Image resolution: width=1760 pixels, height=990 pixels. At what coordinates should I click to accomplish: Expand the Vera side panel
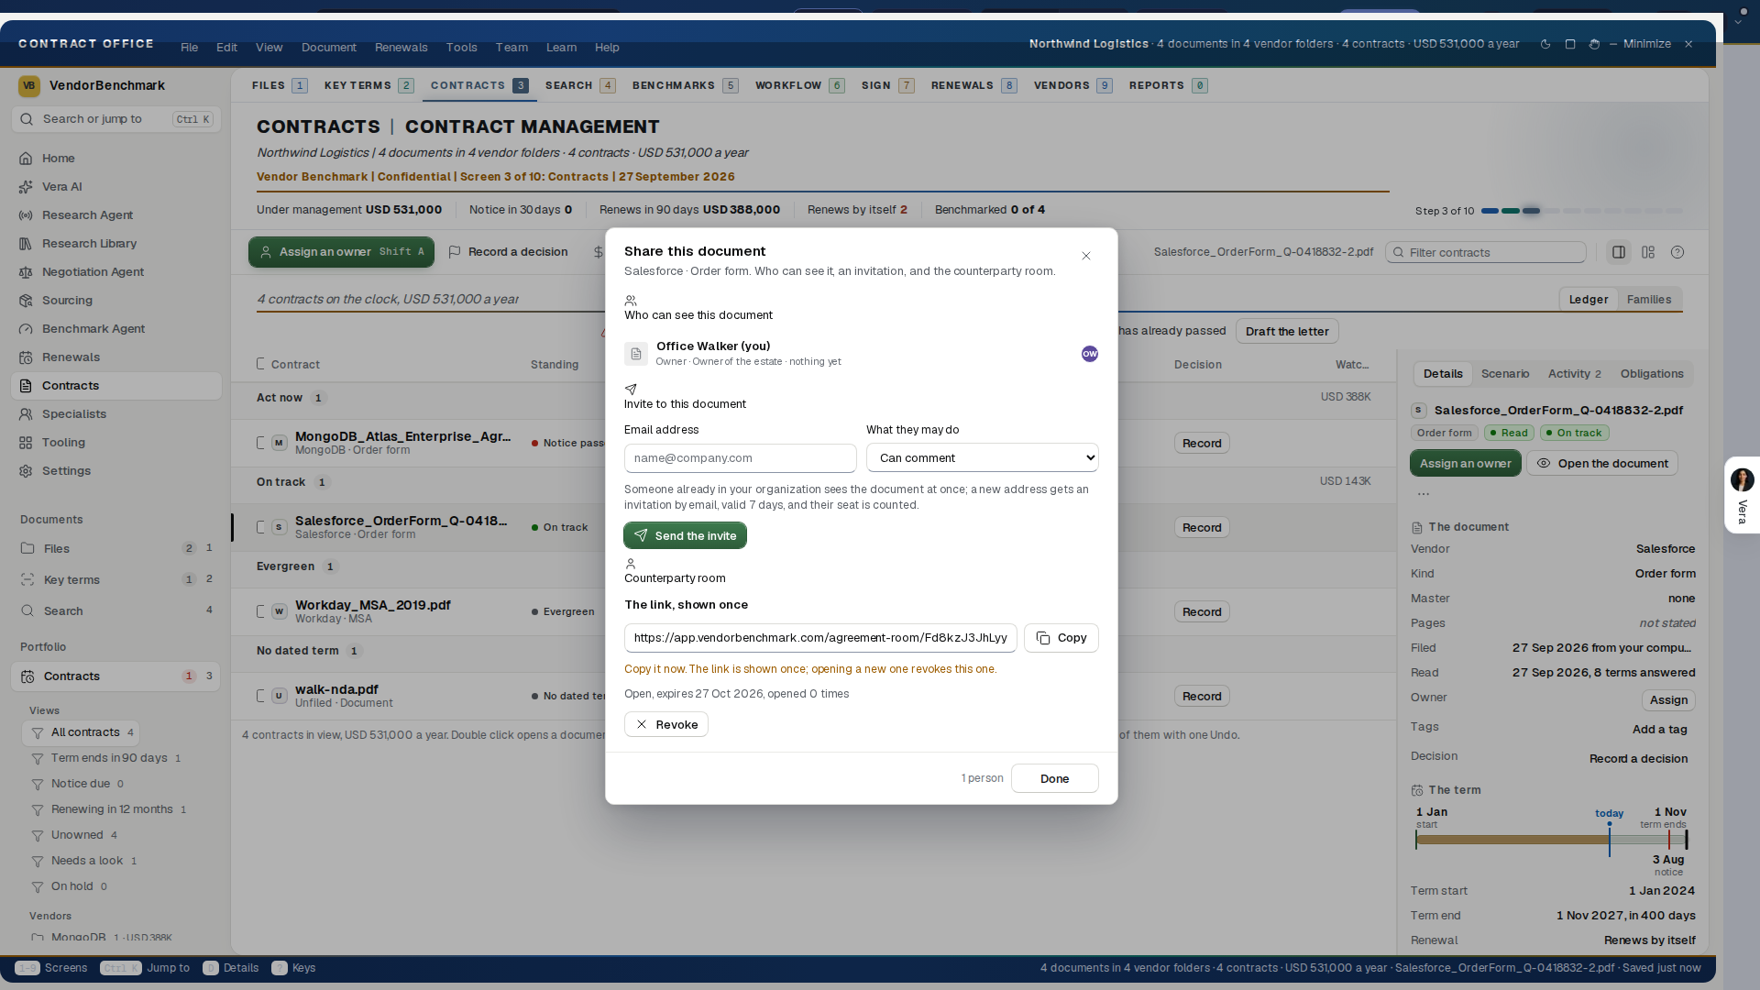pos(1742,495)
